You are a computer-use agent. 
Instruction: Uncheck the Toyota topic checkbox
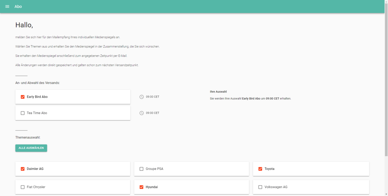click(260, 169)
